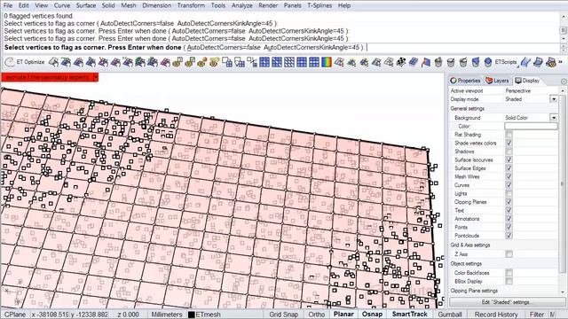This screenshot has height=319, width=568.
Task: Toggle Gumball in status bar
Action: (x=450, y=315)
